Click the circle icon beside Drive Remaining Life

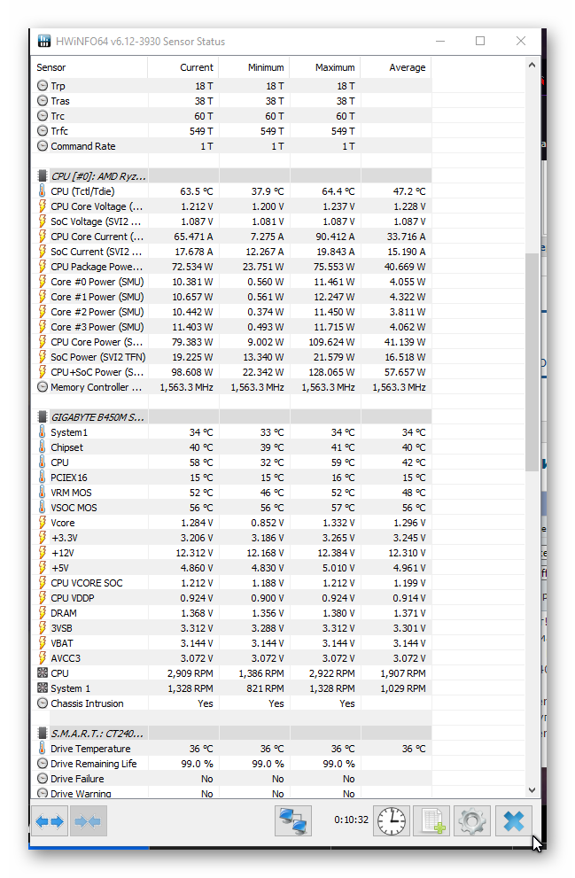coord(42,764)
